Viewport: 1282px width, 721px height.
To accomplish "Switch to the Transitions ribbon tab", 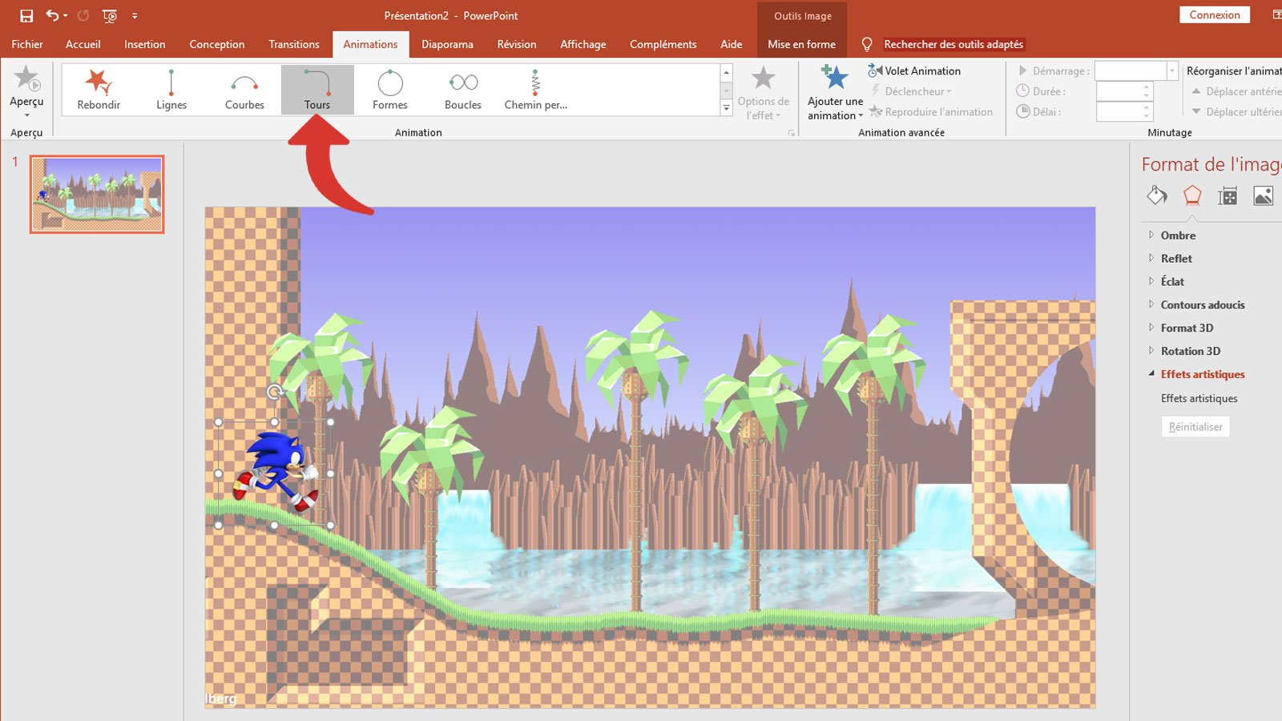I will point(293,44).
